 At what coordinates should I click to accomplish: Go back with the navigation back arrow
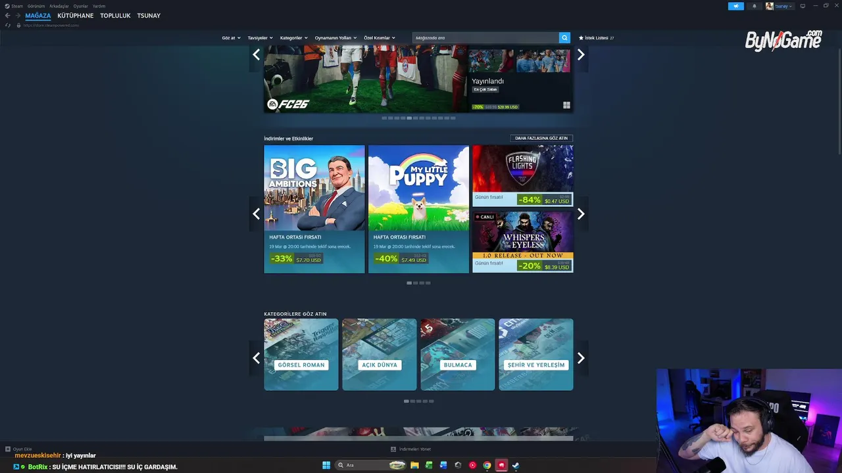click(x=8, y=16)
